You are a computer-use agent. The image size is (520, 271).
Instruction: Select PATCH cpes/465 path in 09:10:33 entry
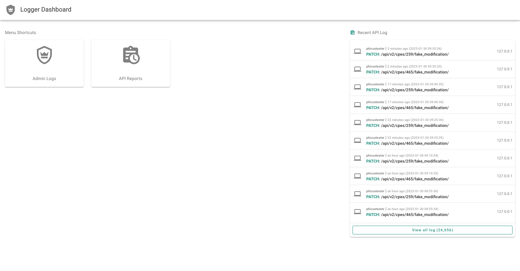[407, 179]
